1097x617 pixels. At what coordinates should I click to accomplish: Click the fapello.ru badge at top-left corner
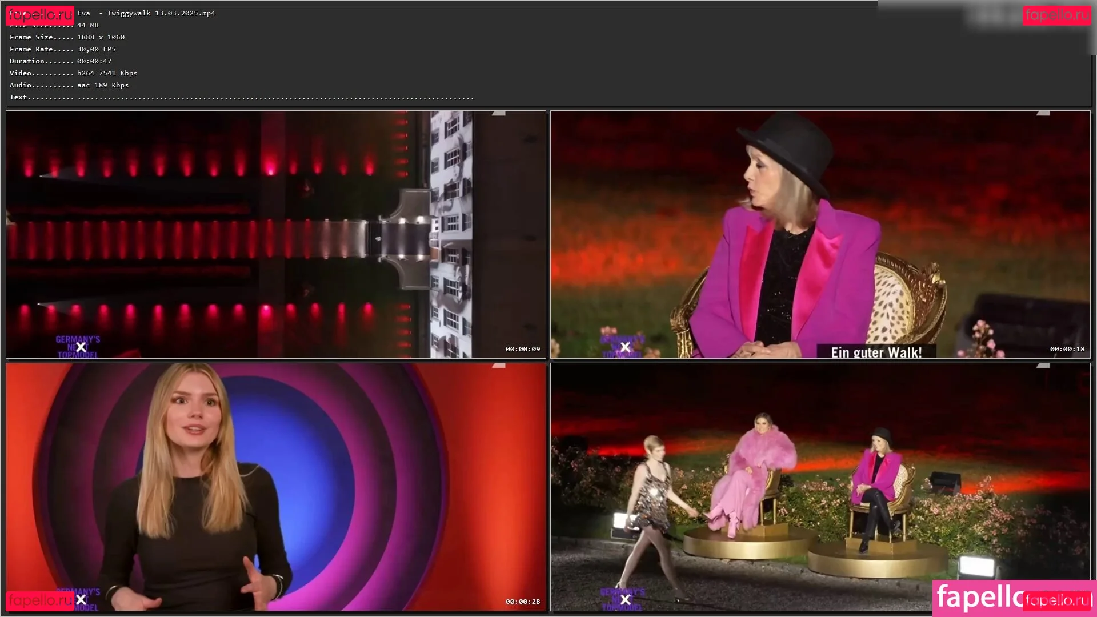tap(40, 15)
